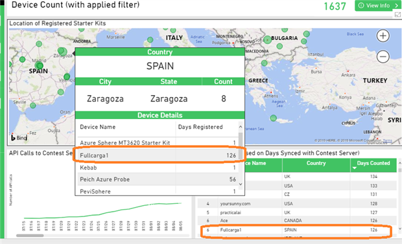Screen dimensions: 402x244
Task: Click the 07/15 date label on chart axis
Action: tap(23, 226)
